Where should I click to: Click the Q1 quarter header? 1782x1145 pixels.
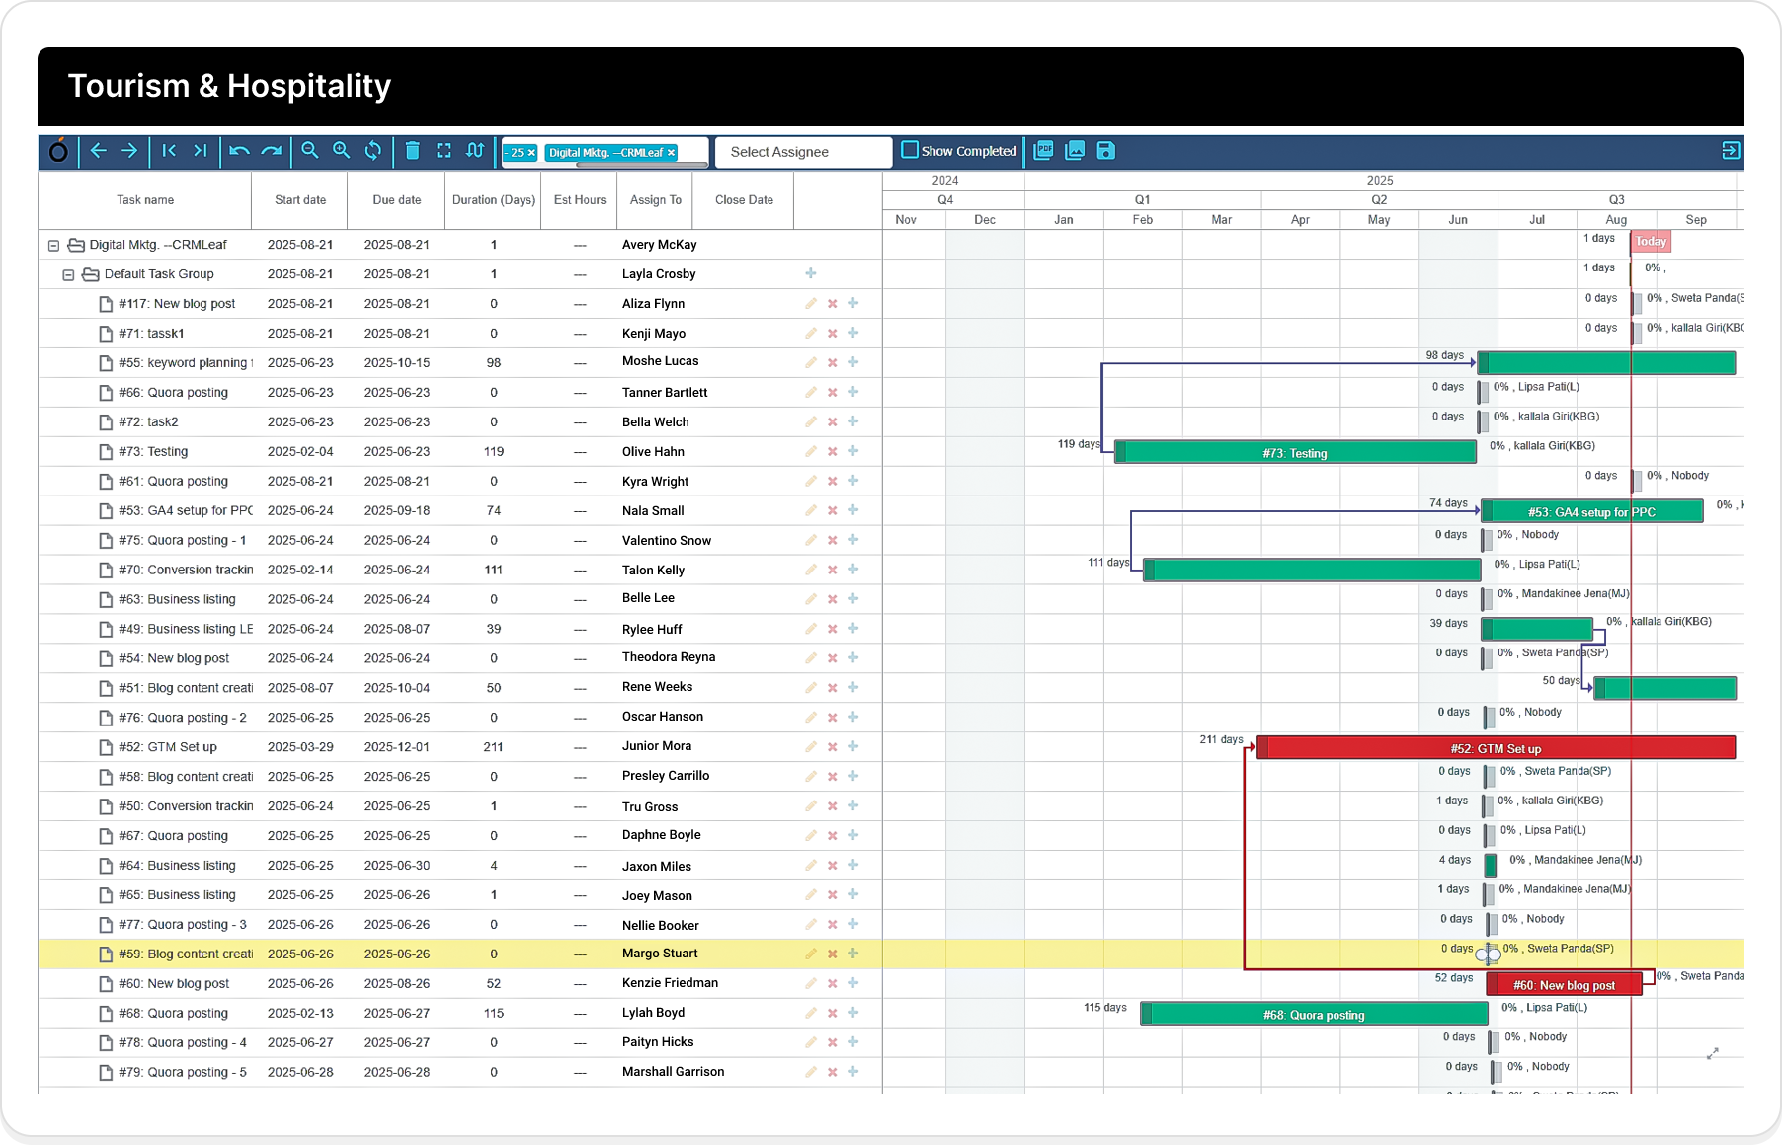click(1142, 199)
